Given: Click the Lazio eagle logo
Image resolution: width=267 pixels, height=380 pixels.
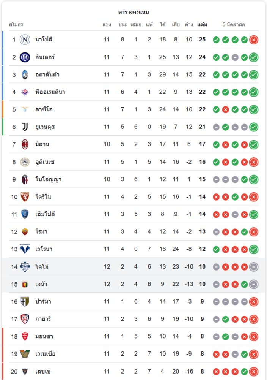Looking at the screenshot, I should [x=25, y=109].
